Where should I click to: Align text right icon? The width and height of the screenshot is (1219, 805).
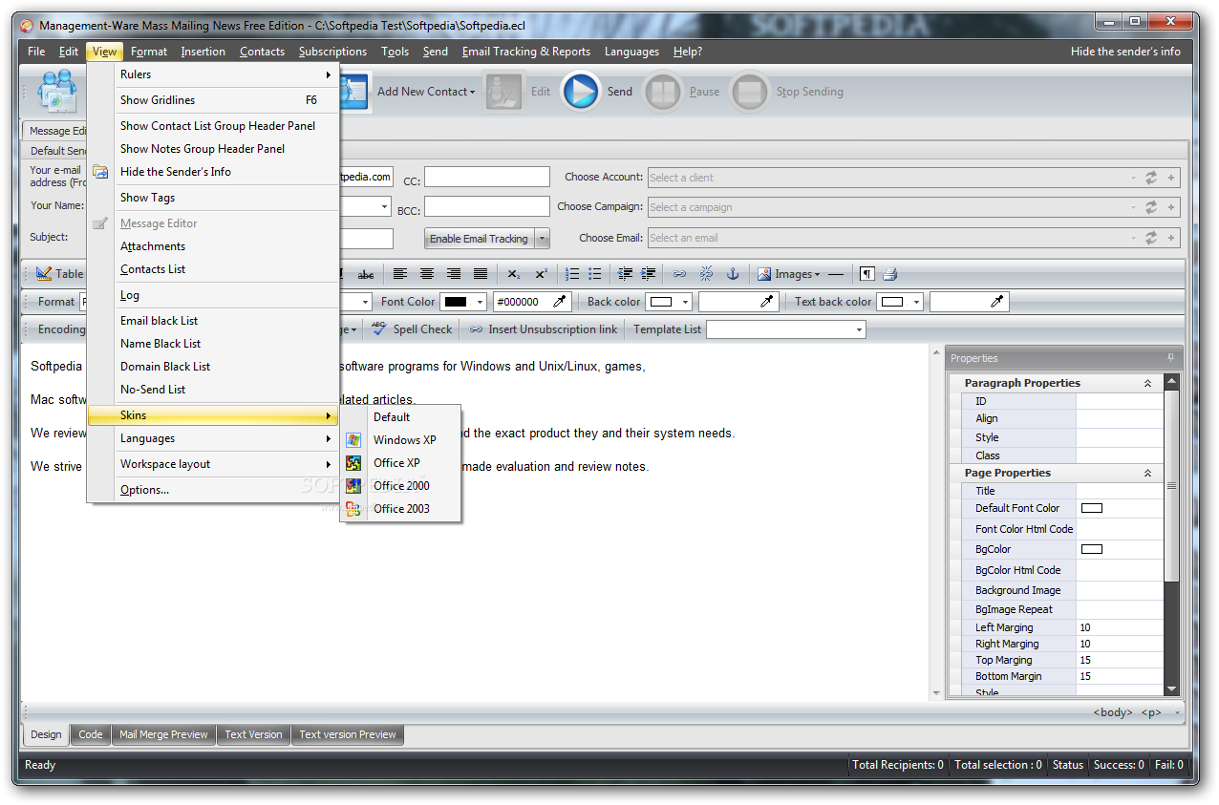pyautogui.click(x=454, y=274)
